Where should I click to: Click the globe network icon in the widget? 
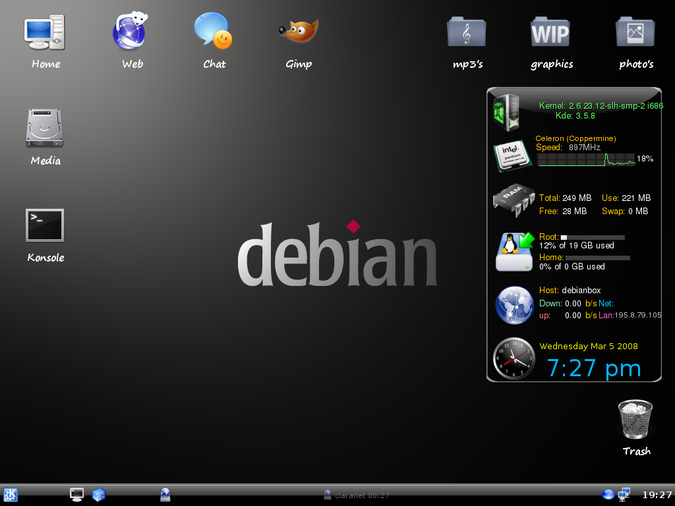514,305
